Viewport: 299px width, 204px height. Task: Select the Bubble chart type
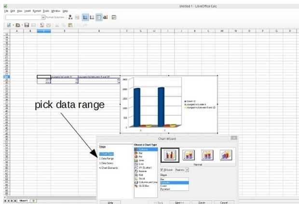pyautogui.click(x=146, y=171)
